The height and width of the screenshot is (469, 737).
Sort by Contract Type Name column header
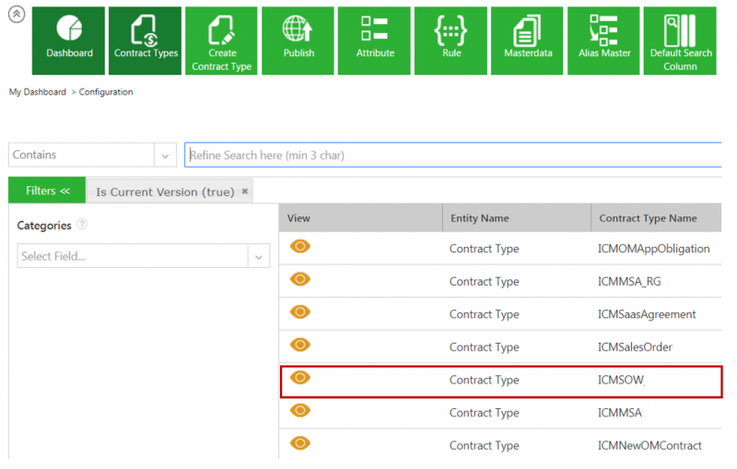(648, 218)
